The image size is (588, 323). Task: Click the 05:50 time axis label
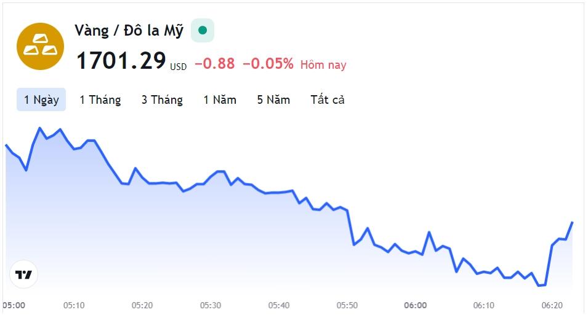coord(347,305)
